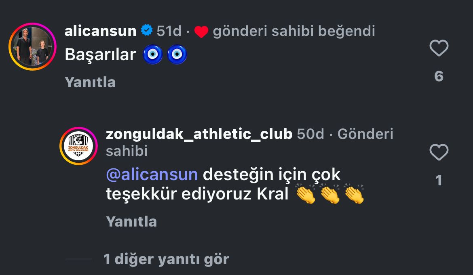Reply to alicansun's comment via Yanıtla

coord(90,82)
